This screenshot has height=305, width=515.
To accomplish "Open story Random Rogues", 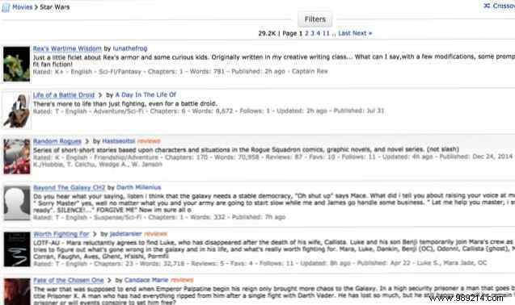I will point(57,141).
